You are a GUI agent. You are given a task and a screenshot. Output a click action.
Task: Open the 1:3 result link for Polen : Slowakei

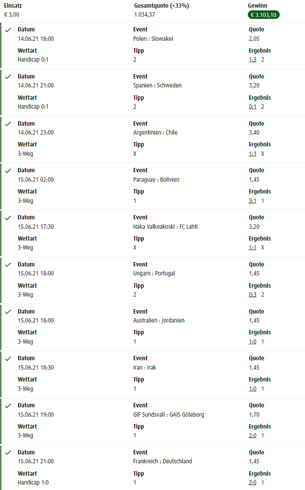coord(253,60)
